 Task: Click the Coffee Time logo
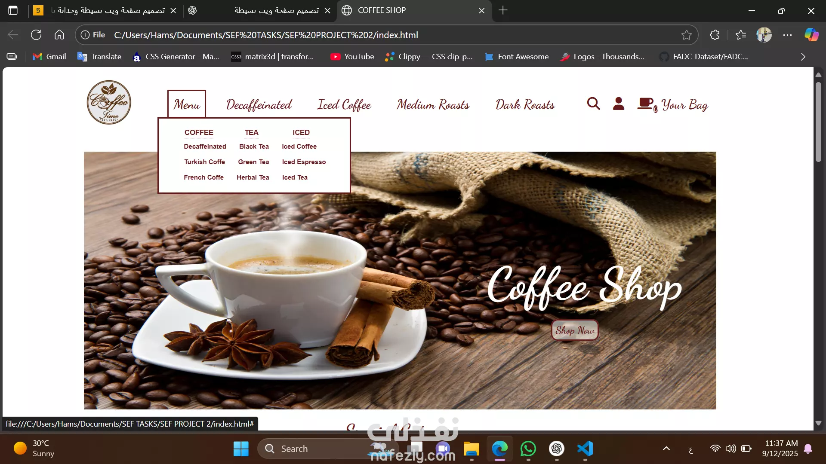pyautogui.click(x=109, y=102)
